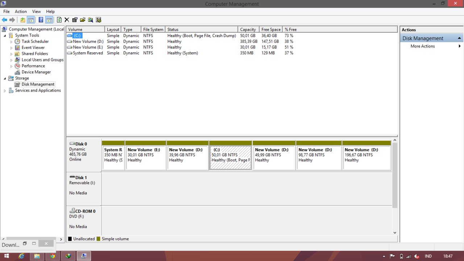
Task: Click the CD-ROM 0 DVD (F:) label
Action: (84, 221)
